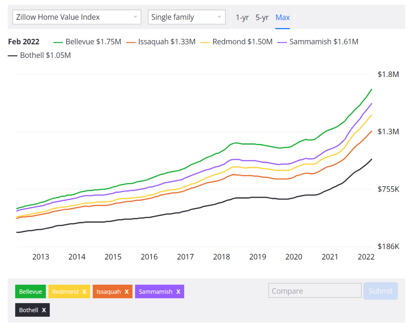Remove Bothell from the comparison
The image size is (411, 329).
tap(44, 310)
